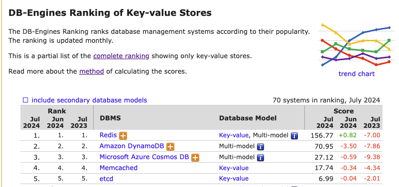Open the info icon in Azure Cosmos DB row
This screenshot has width=399, height=187.
pos(261,158)
